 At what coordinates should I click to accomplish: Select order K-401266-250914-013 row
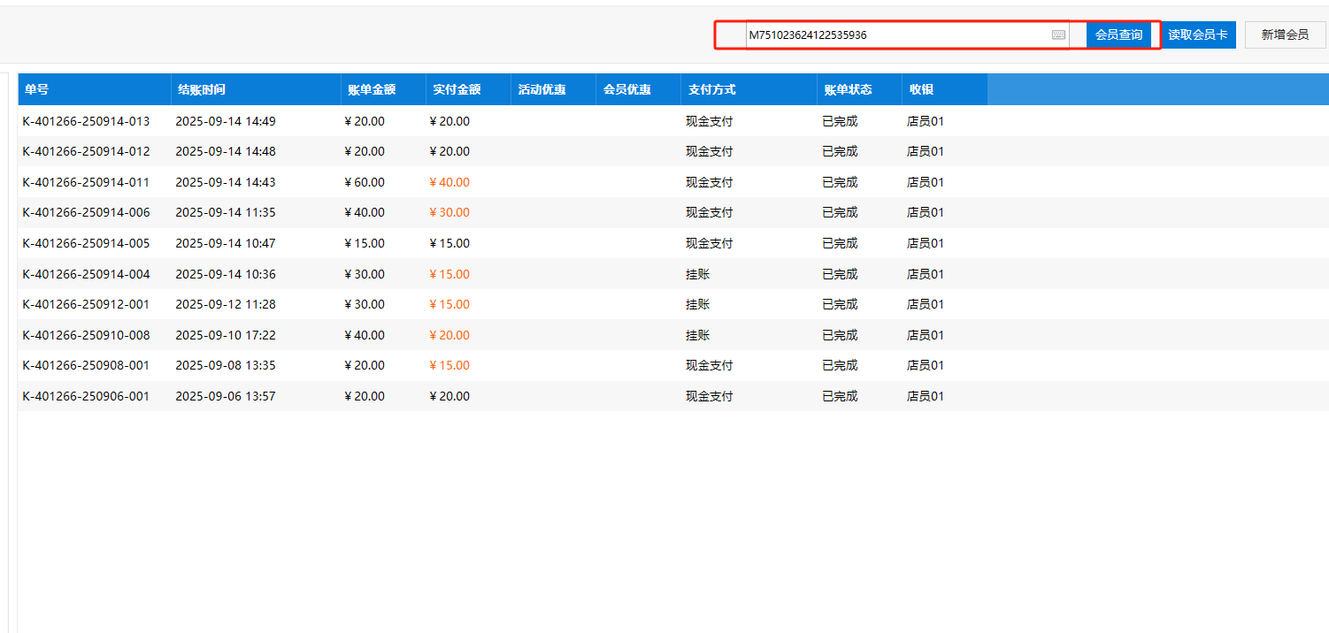click(x=86, y=121)
